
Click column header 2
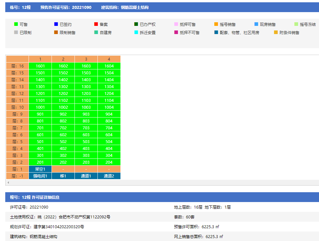pos(63,59)
